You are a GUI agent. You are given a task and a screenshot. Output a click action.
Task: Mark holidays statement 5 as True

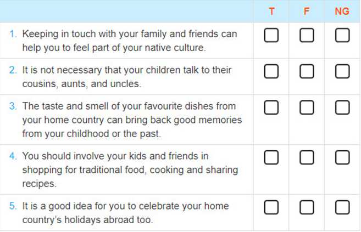tap(271, 207)
